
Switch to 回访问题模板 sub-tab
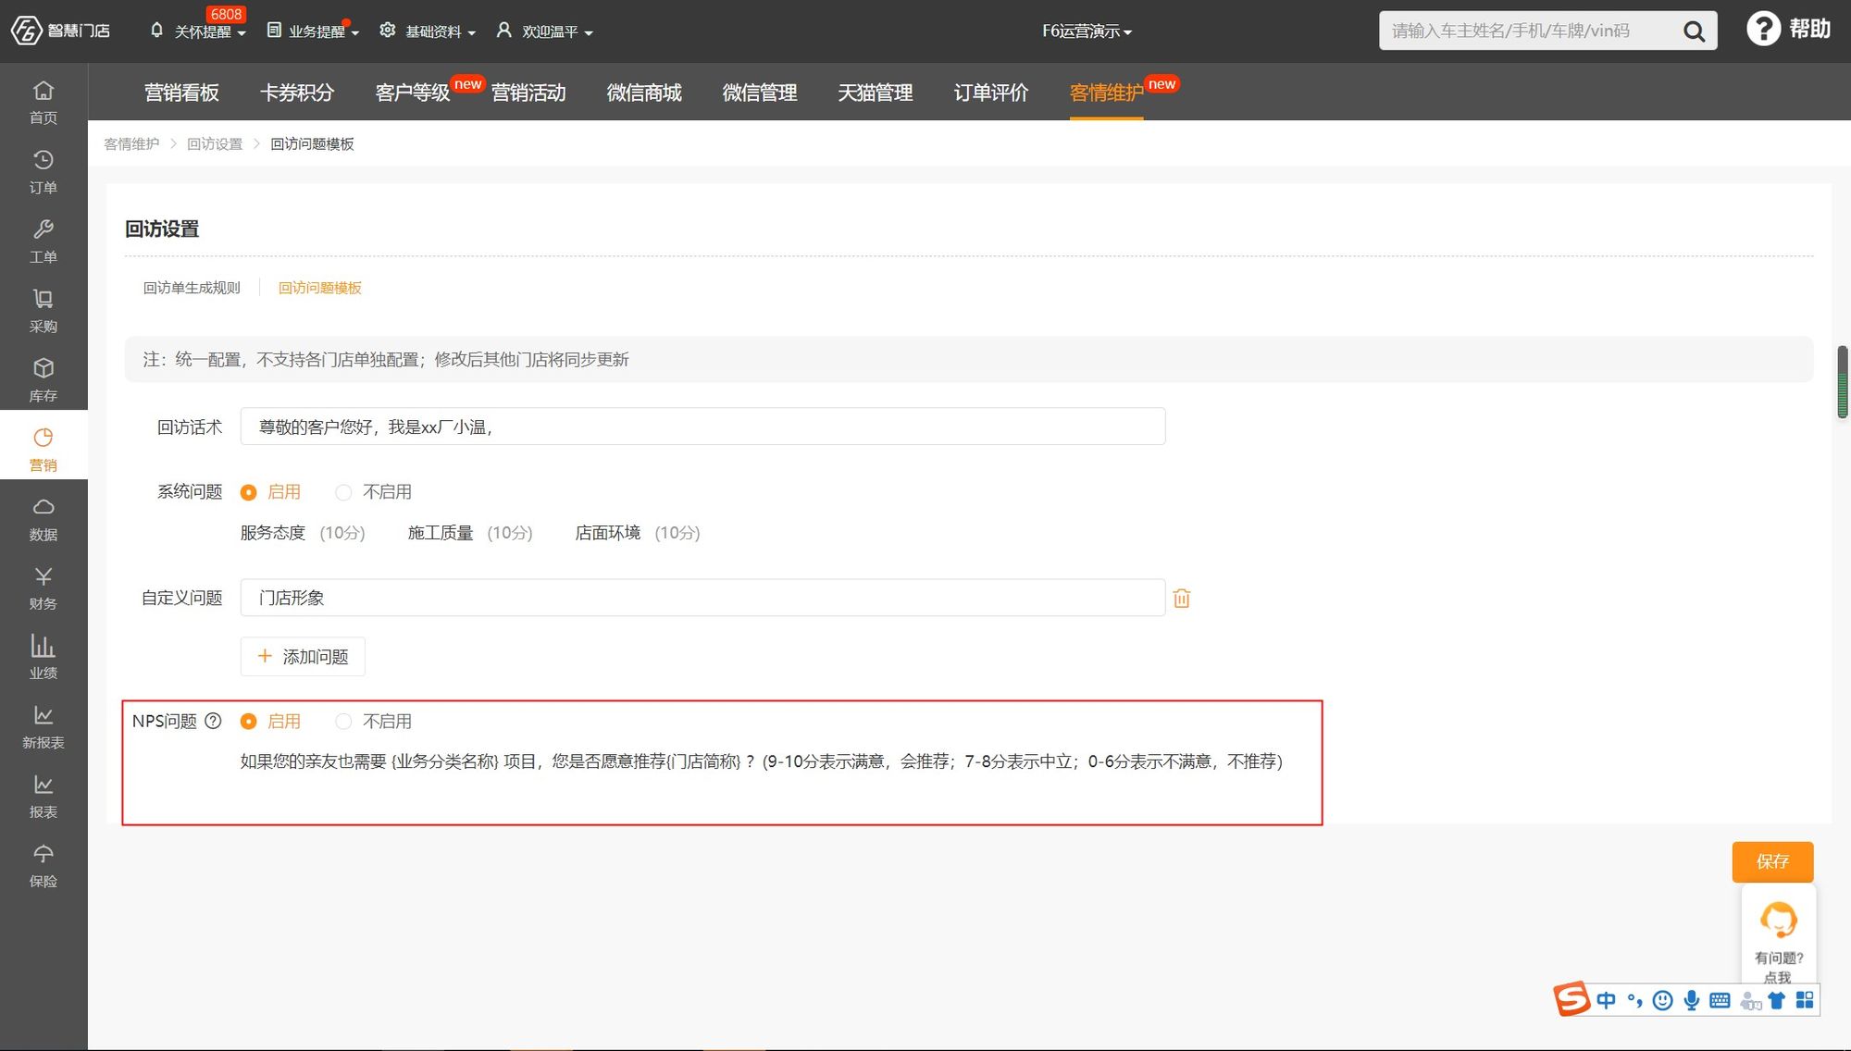320,288
